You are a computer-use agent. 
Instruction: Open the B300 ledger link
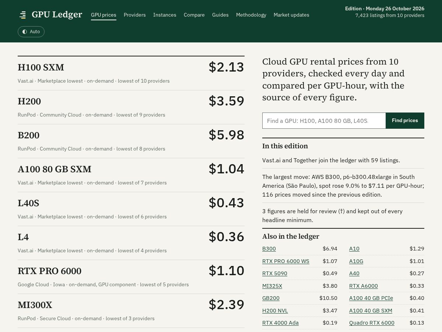(269, 249)
